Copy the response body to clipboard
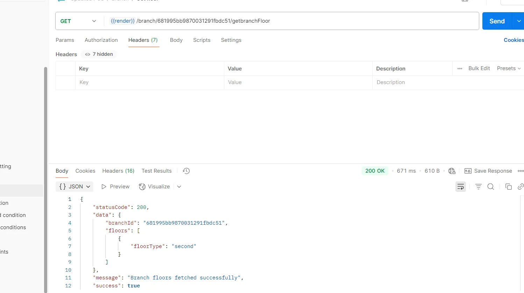Viewport: 524px width, 293px height. click(508, 187)
